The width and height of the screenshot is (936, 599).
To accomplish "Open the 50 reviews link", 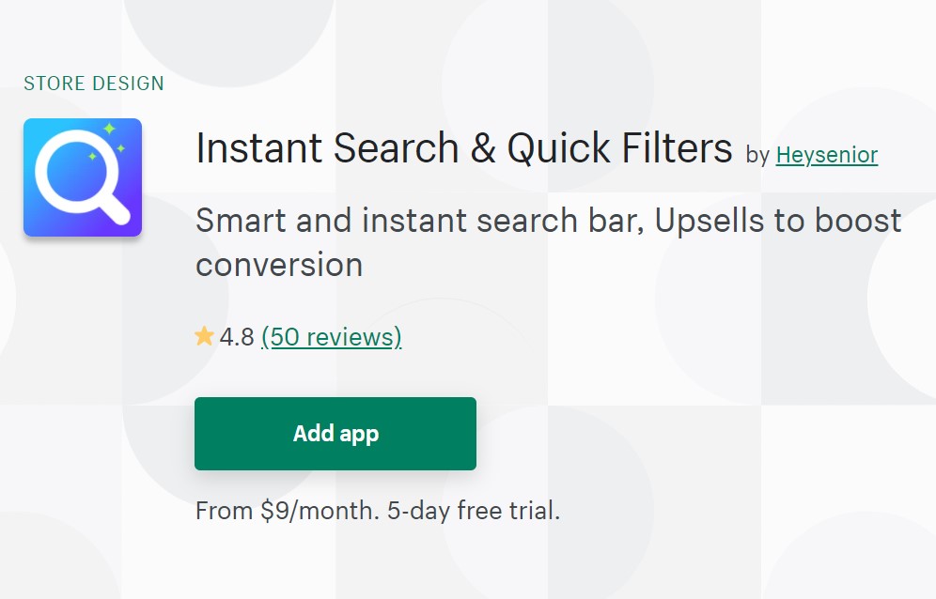I will pos(331,336).
